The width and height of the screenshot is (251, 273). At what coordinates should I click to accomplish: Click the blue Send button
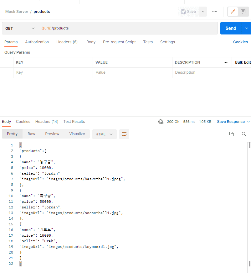[x=231, y=28]
